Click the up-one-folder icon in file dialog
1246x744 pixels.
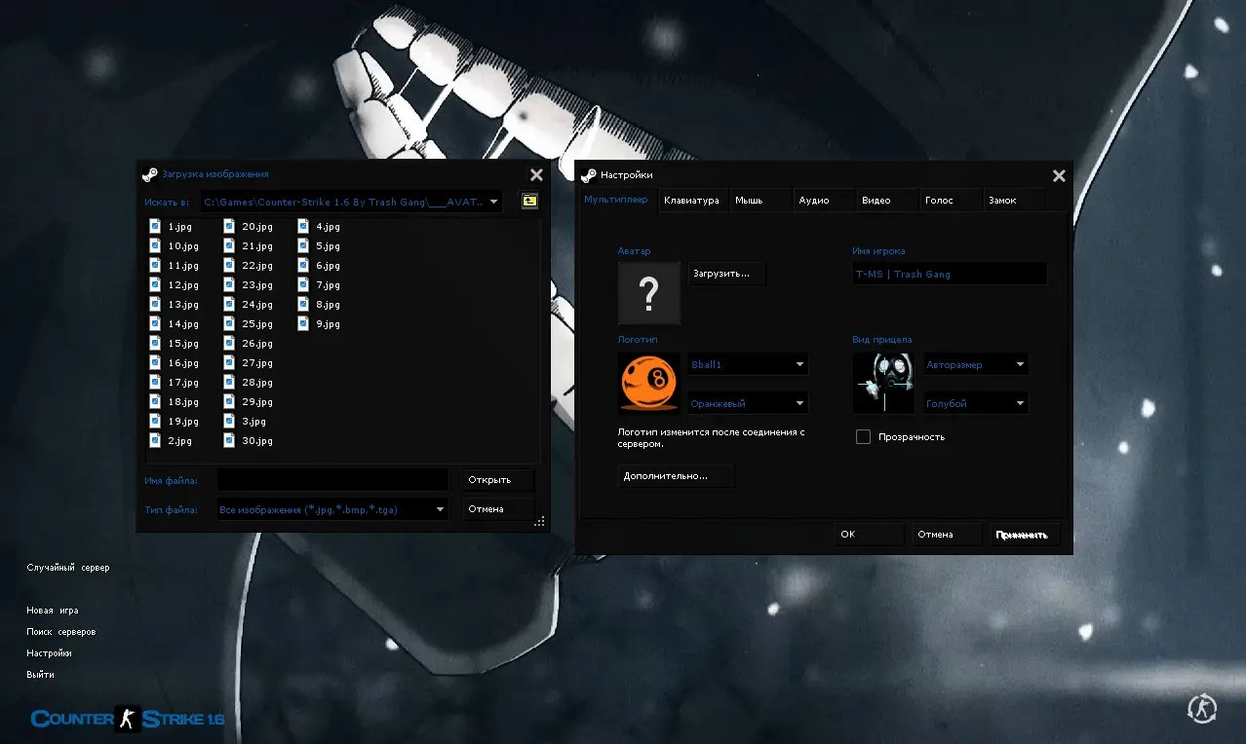pyautogui.click(x=529, y=202)
